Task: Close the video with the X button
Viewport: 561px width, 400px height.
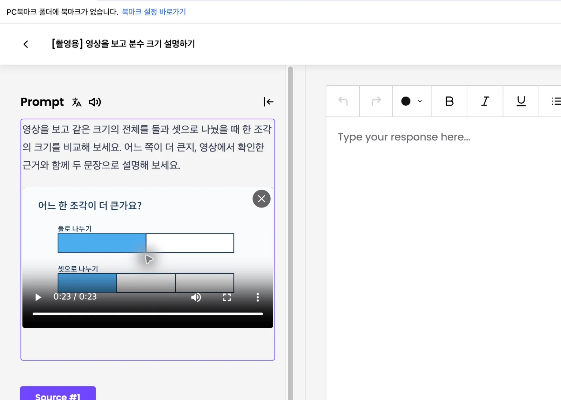Action: click(x=262, y=199)
